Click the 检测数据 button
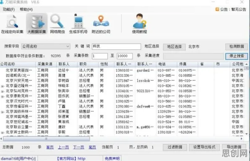 point(237,46)
